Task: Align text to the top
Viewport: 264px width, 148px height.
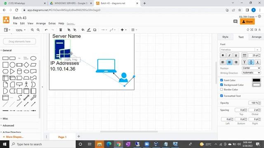Action: click(x=245, y=62)
